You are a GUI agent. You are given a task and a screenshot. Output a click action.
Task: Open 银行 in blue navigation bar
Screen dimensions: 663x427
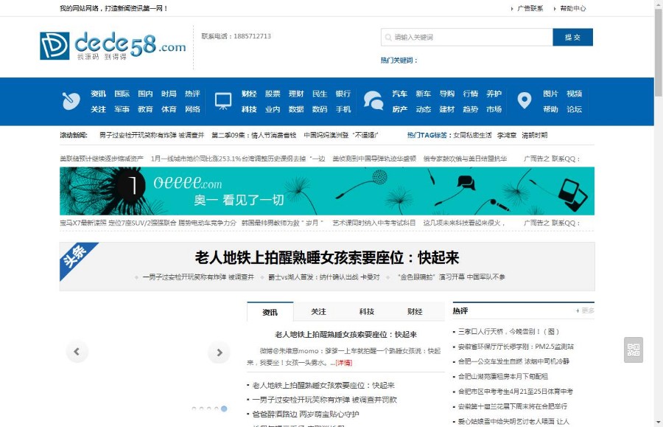coord(343,94)
